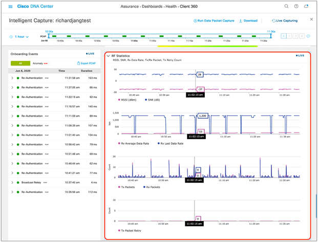318x242 pixels.
Task: Open the hamburger navigation menu
Action: click(x=10, y=7)
